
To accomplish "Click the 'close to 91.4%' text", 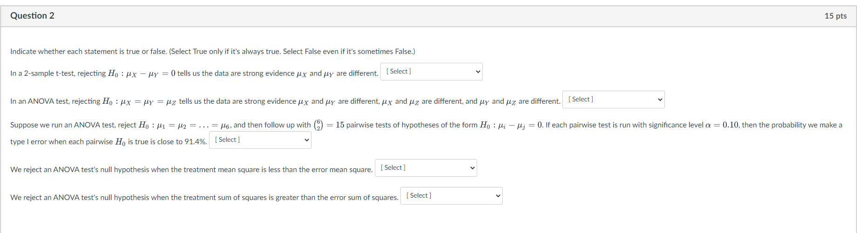I will pyautogui.click(x=182, y=142).
